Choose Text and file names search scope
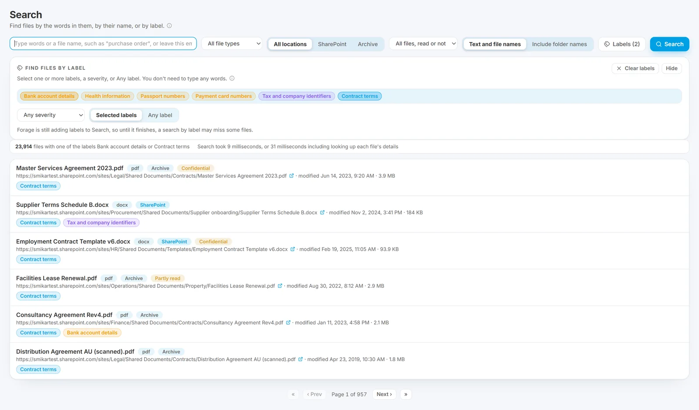699x410 pixels. click(495, 44)
